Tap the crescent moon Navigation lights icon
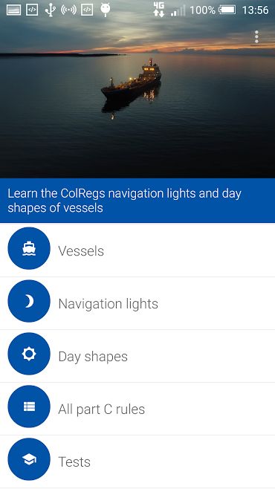Image resolution: width=275 pixels, height=489 pixels. tap(29, 301)
